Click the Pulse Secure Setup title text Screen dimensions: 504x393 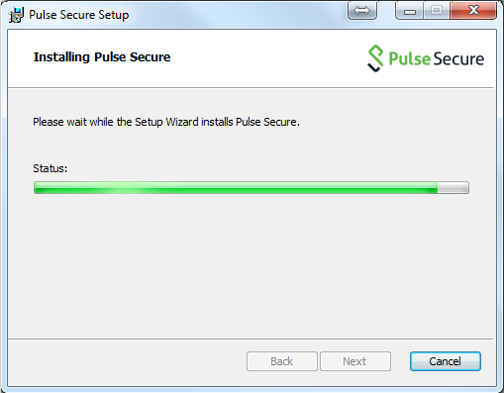[79, 15]
